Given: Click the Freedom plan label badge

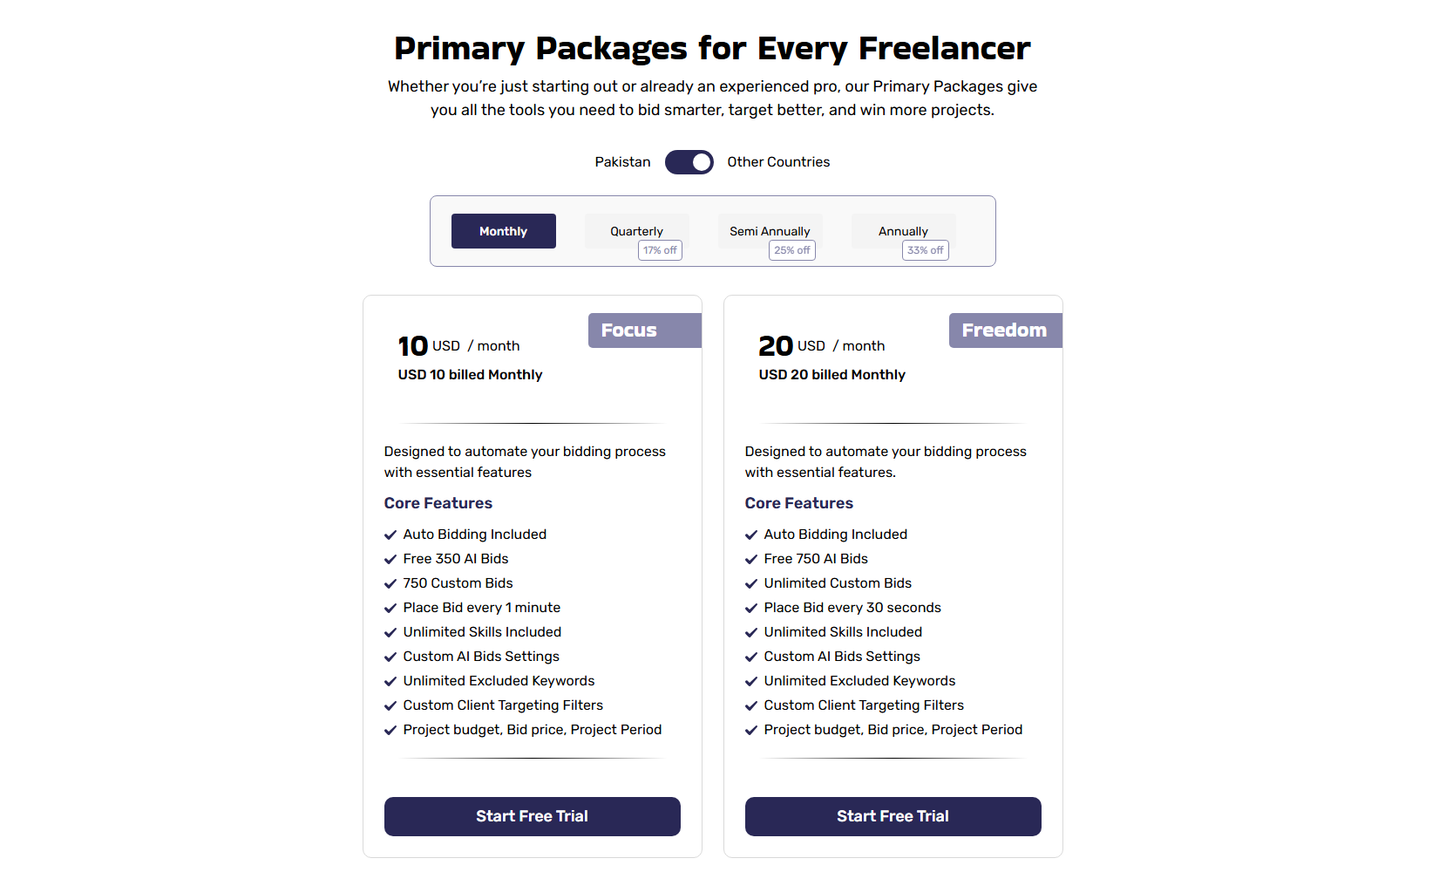Looking at the screenshot, I should (1005, 330).
